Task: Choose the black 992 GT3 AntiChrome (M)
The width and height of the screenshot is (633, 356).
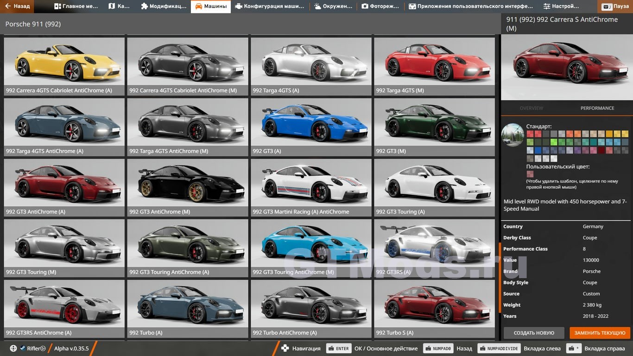Action: click(188, 188)
